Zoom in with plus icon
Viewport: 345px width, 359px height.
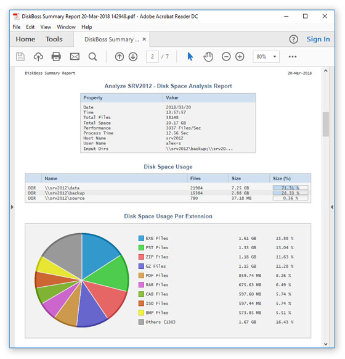tap(240, 57)
